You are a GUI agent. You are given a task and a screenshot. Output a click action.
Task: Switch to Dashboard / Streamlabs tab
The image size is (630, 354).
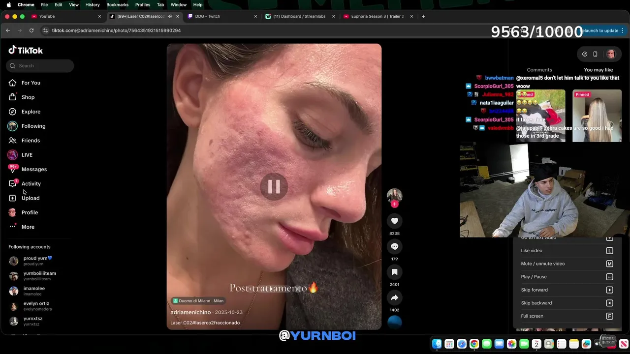[299, 16]
